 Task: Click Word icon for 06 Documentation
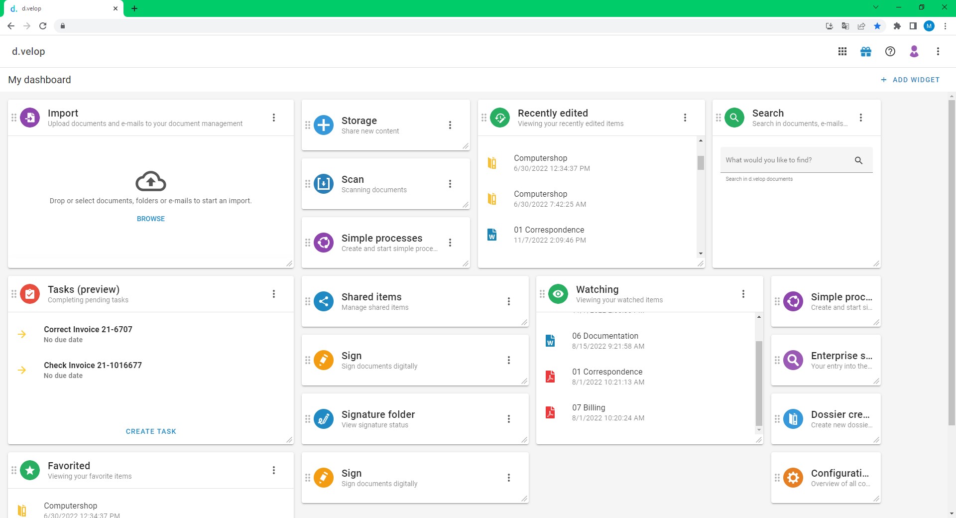pyautogui.click(x=550, y=341)
